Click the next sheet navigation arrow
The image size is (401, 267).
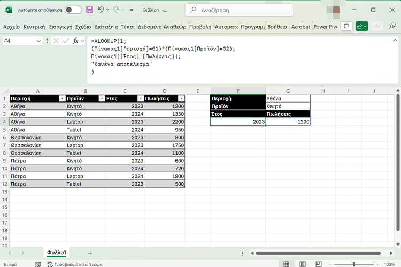point(23,253)
